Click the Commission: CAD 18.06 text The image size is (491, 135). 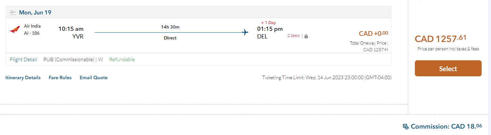(446, 126)
